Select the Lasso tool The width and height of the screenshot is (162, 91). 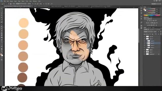tap(2, 13)
